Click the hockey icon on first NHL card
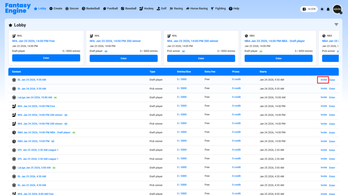The width and height of the screenshot is (348, 195). [14, 36]
